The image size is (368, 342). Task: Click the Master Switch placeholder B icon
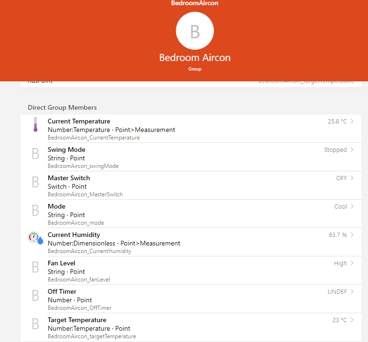tap(35, 182)
